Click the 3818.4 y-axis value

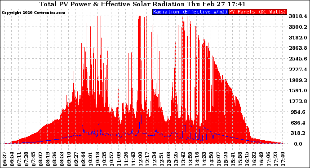click(x=298, y=16)
